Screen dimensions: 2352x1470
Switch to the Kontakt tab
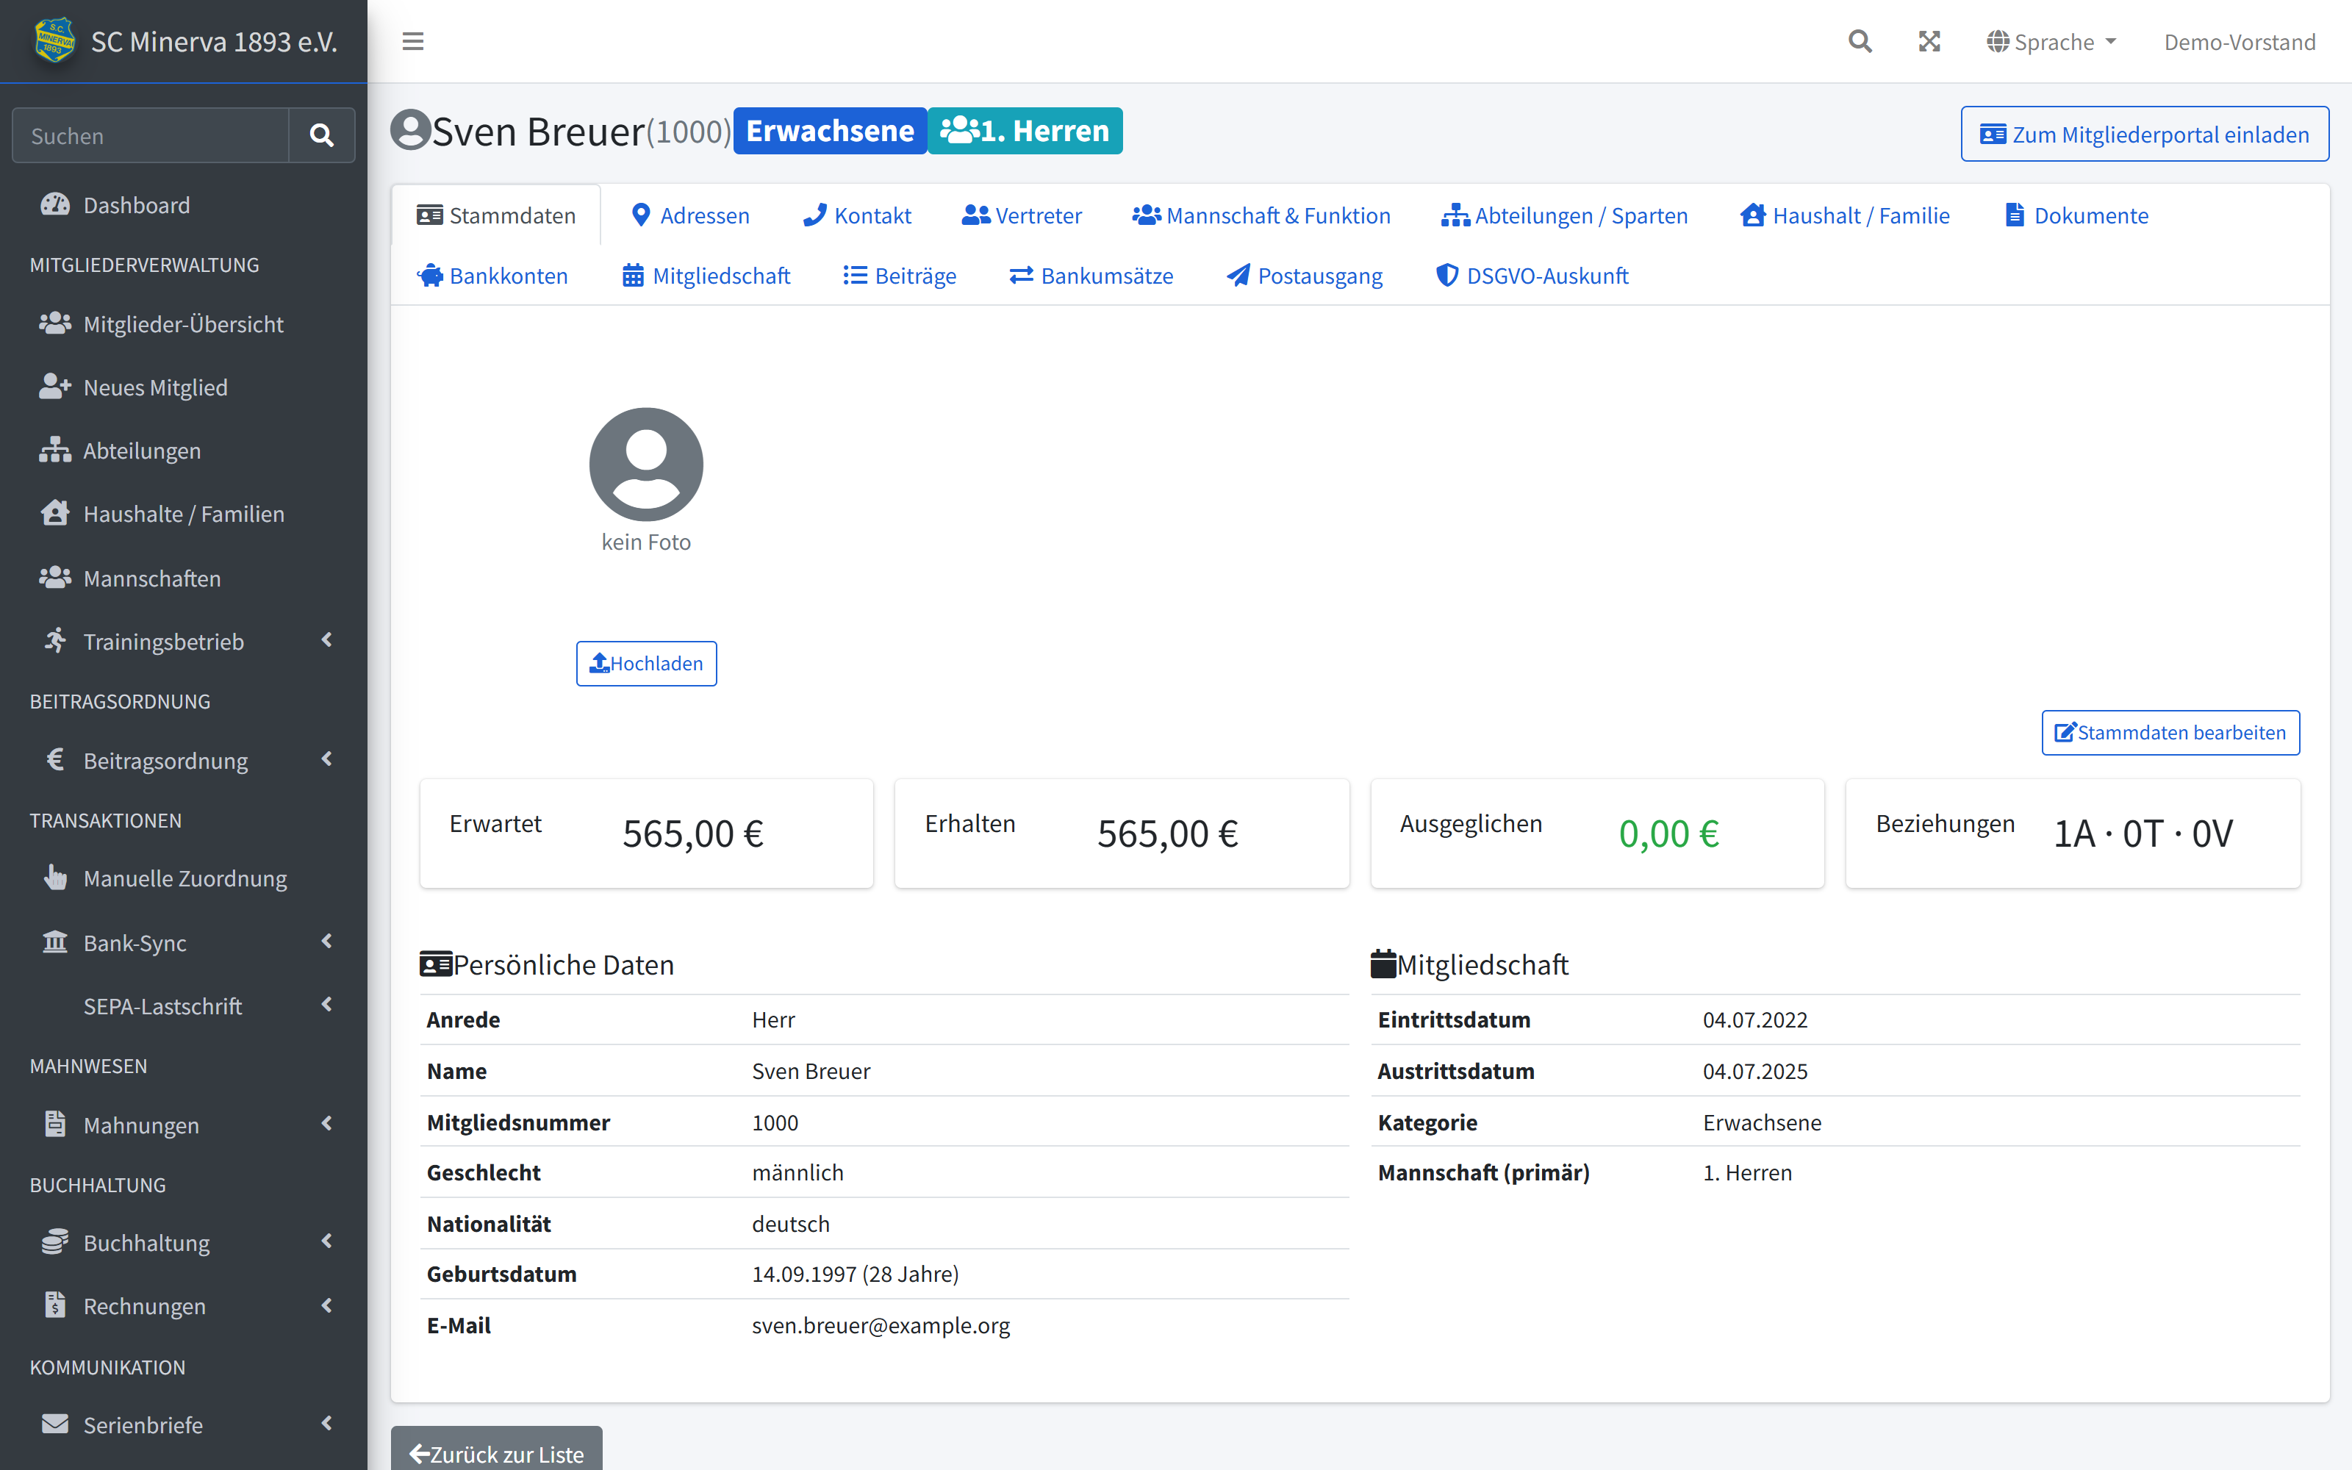tap(857, 215)
